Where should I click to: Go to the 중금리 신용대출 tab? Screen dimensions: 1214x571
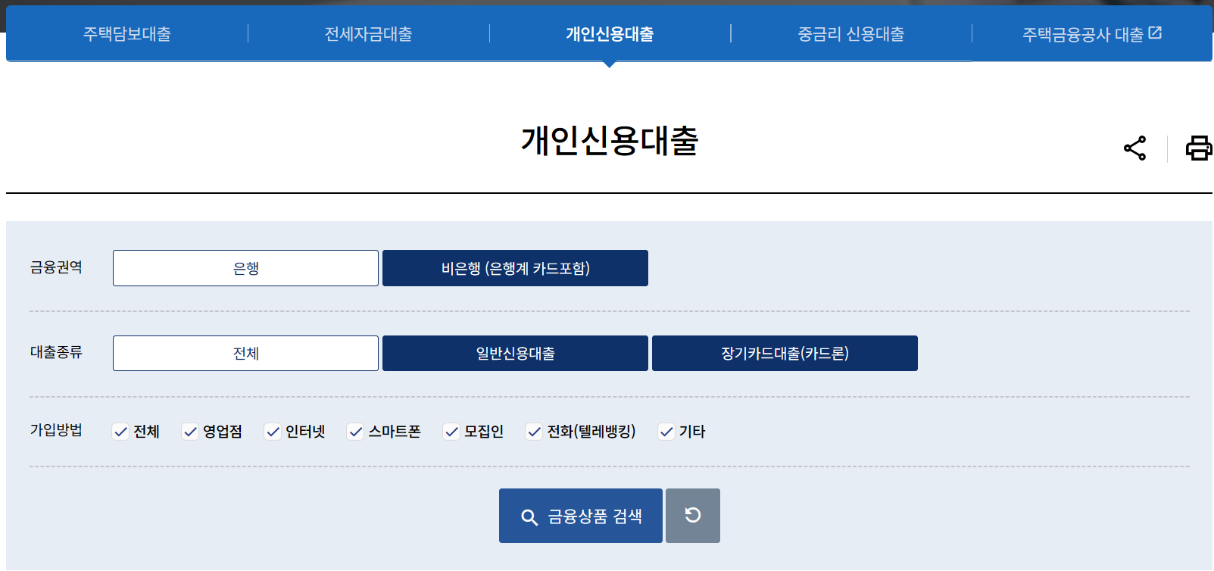pos(851,34)
